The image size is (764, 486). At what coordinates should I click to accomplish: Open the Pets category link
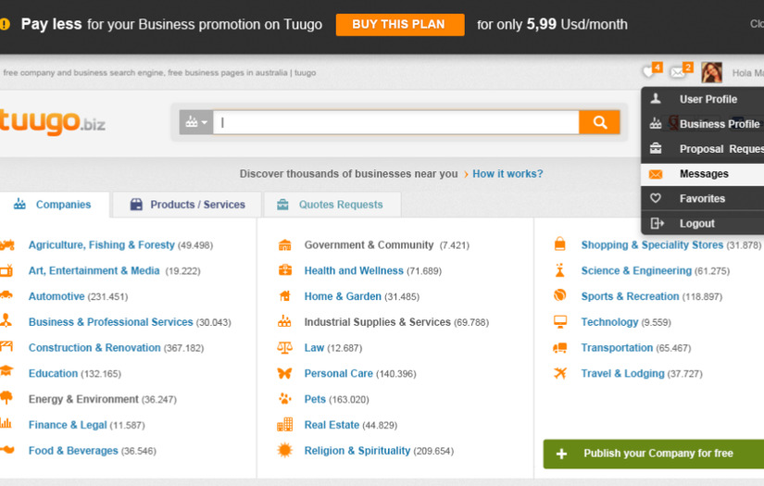pyautogui.click(x=315, y=399)
